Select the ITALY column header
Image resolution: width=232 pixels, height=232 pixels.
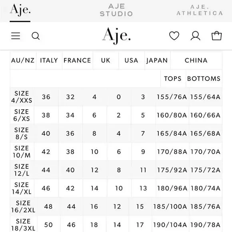click(49, 60)
